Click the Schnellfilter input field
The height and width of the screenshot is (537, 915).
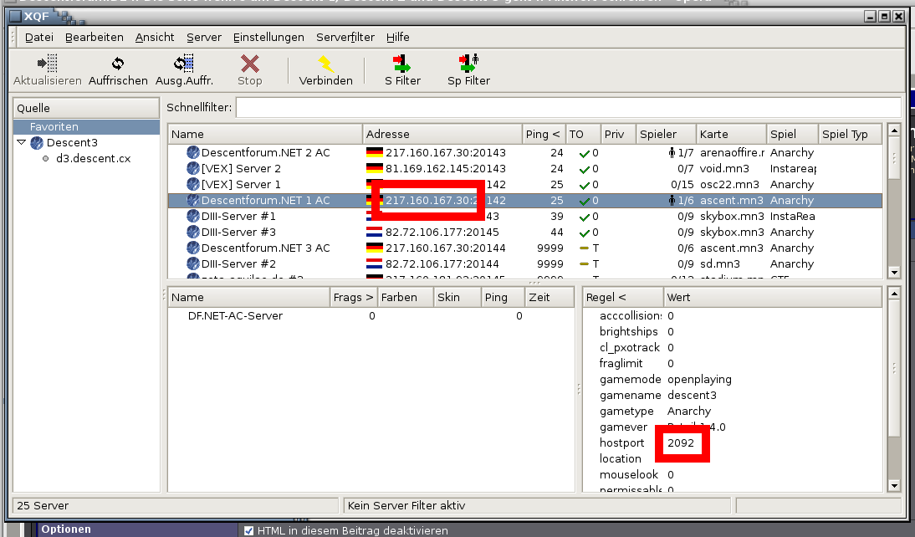point(568,107)
